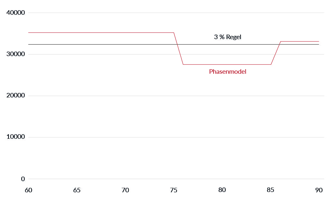Image resolution: width=329 pixels, height=200 pixels.
Task: Click the x-axis label 60
Action: pos(29,190)
